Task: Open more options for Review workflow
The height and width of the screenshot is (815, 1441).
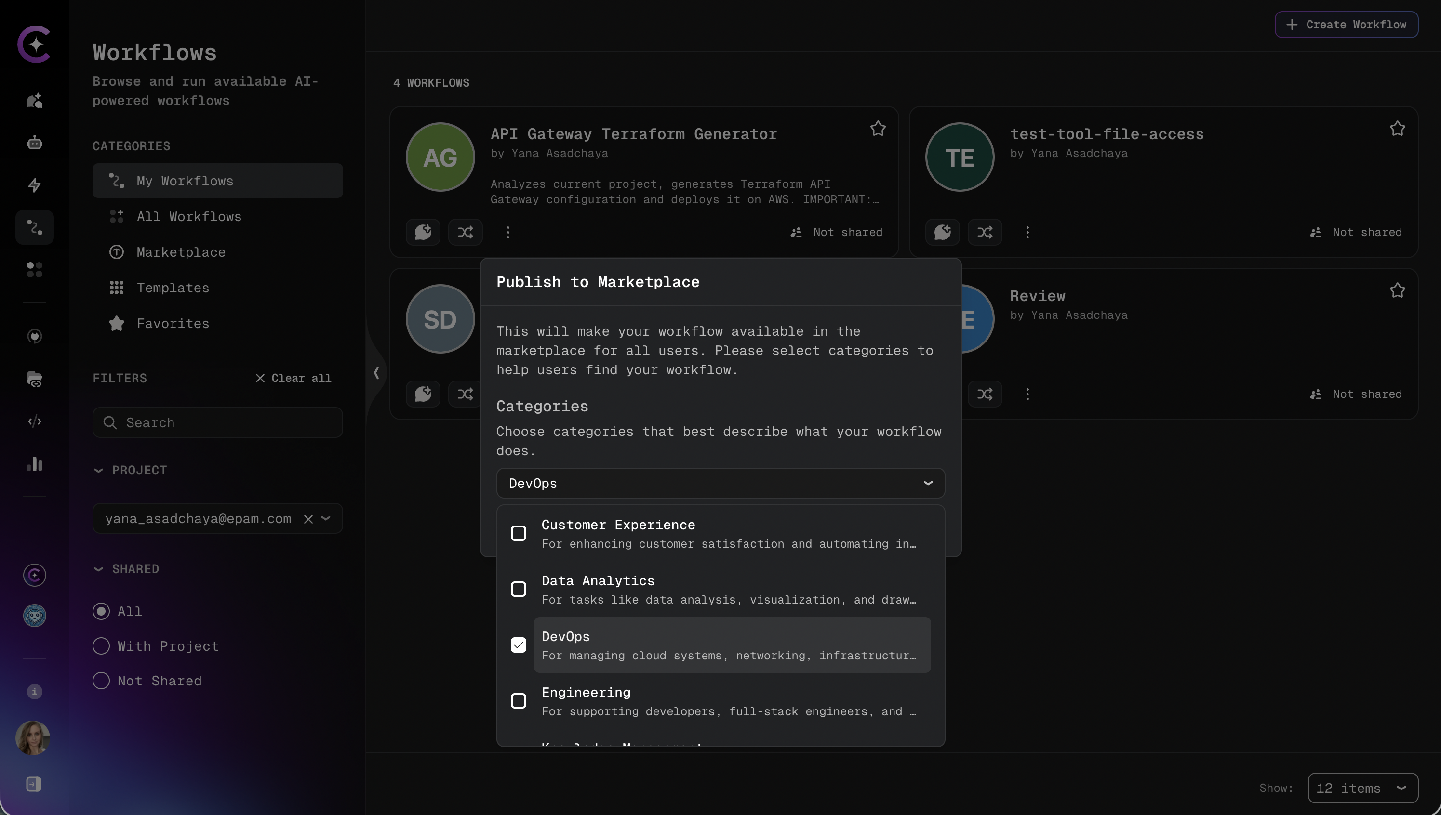Action: pos(1027,394)
